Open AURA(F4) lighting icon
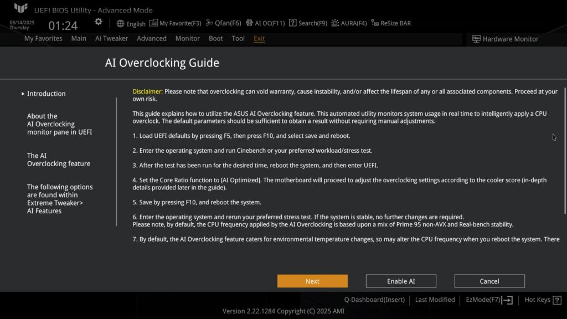The width and height of the screenshot is (567, 319). click(335, 23)
